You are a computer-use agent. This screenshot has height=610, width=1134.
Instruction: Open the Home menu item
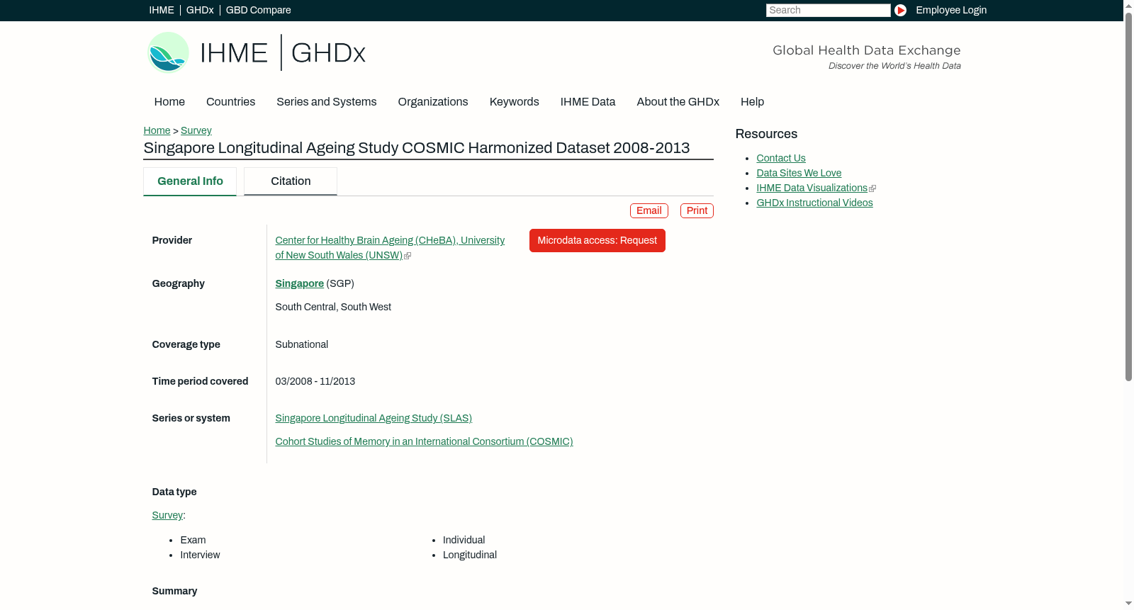tap(169, 102)
